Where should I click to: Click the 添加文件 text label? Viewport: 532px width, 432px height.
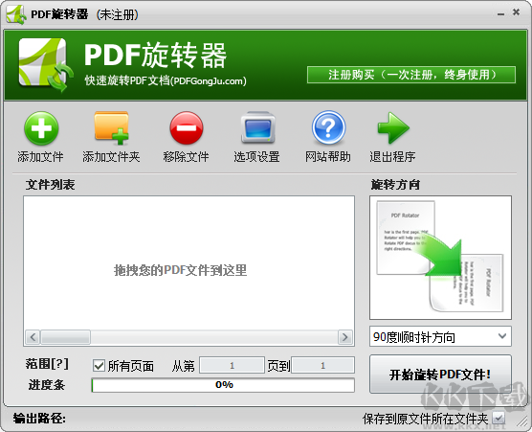point(41,157)
